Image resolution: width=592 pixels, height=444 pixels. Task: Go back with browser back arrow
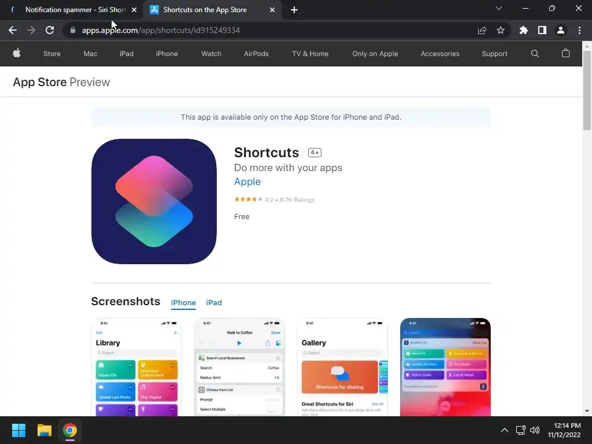(x=13, y=30)
